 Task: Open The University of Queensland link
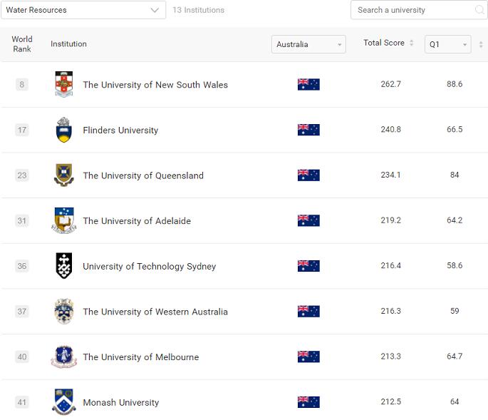point(143,175)
